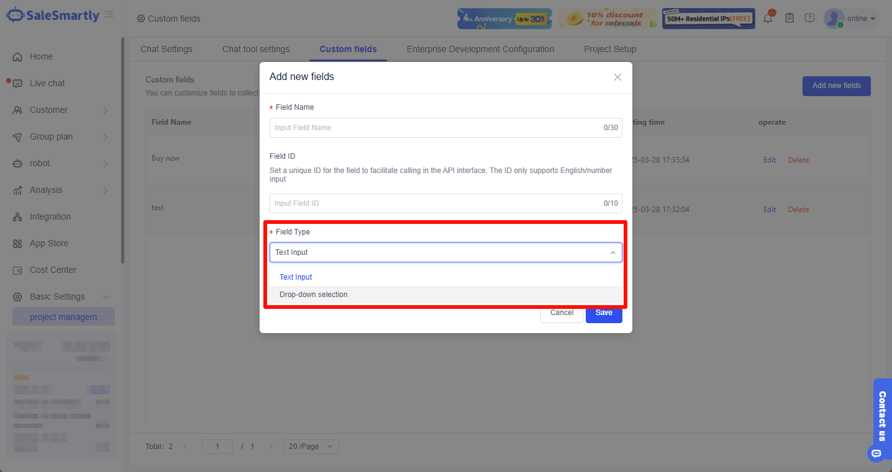This screenshot has width=892, height=472.
Task: Open the online status dropdown
Action: [x=862, y=19]
